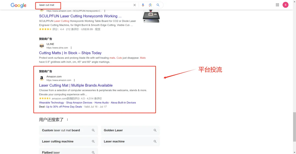Click the Amazon favicon in the ad

point(42,78)
